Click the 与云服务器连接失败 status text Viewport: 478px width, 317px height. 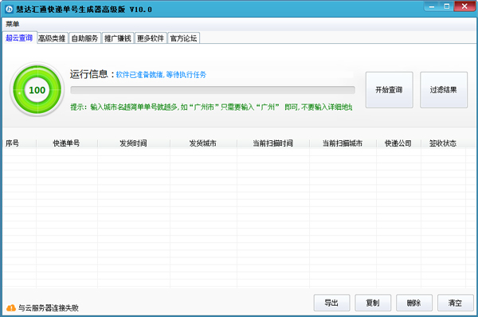click(x=49, y=308)
